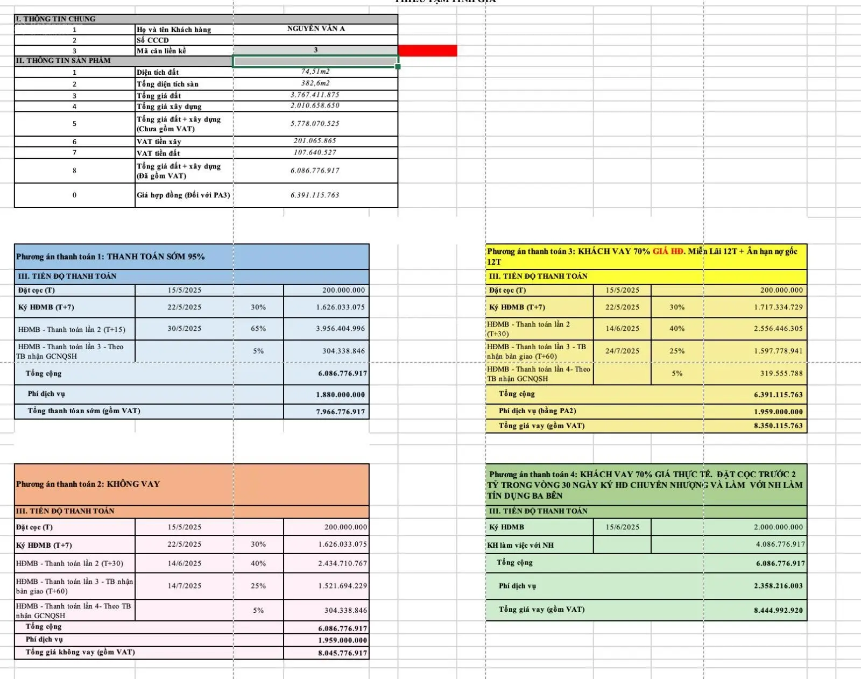Select the date '15/6/2025' in plan 4
The width and height of the screenshot is (861, 679).
coord(622,527)
